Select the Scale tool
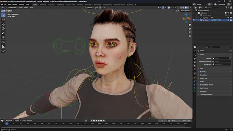This screenshot has height=131, width=233. [x=3, y=33]
